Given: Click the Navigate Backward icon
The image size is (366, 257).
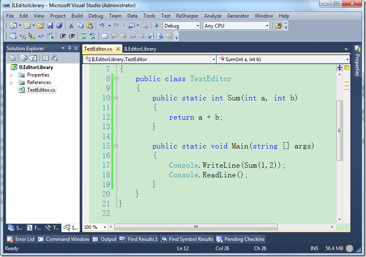Looking at the screenshot, I should tap(131, 26).
